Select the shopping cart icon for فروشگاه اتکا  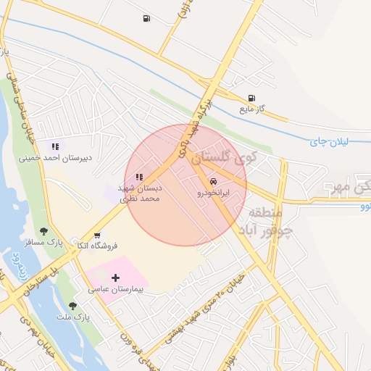[x=97, y=235]
